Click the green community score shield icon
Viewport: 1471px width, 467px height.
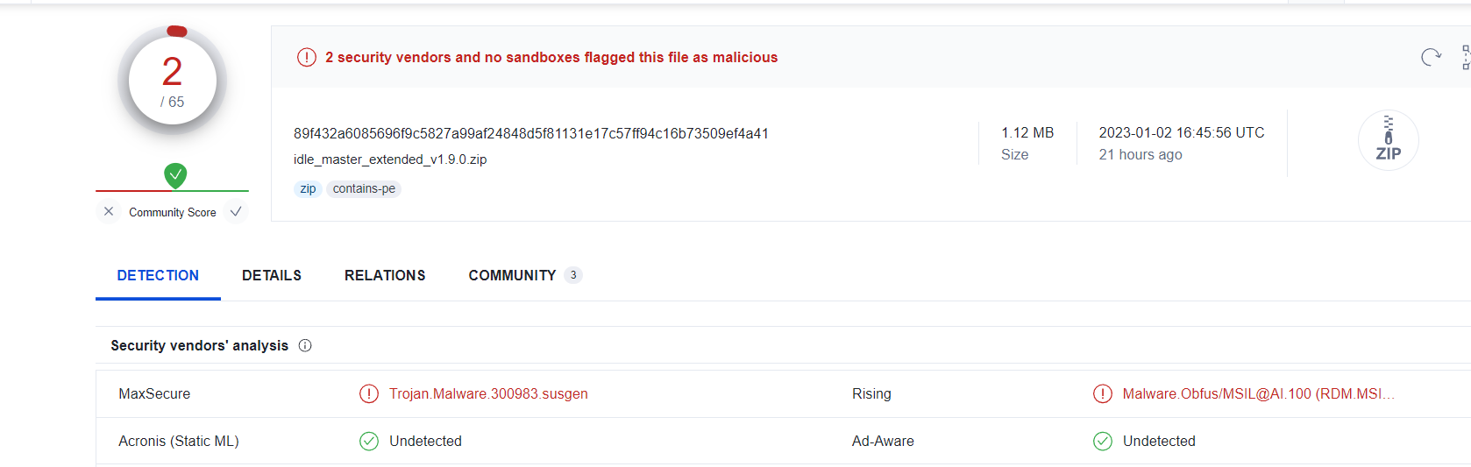[x=175, y=175]
